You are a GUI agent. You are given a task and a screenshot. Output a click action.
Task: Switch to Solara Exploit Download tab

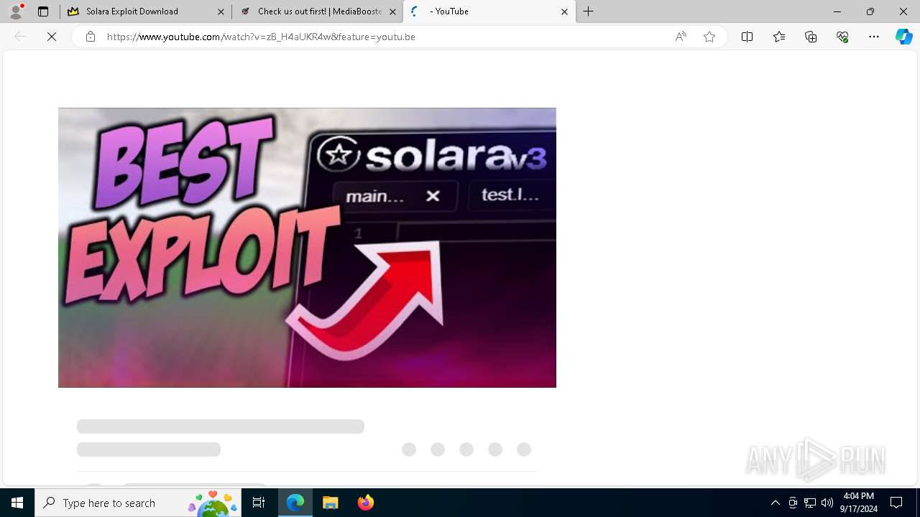click(x=145, y=11)
